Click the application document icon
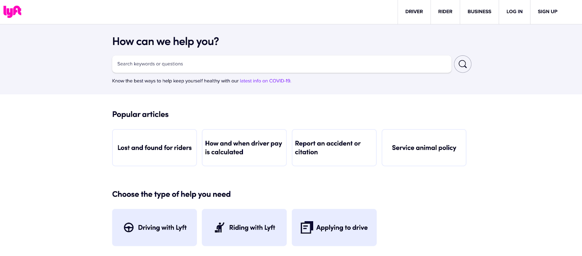The image size is (582, 256). [x=307, y=227]
